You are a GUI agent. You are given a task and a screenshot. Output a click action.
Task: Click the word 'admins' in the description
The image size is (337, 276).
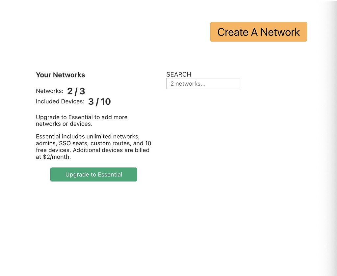point(45,143)
